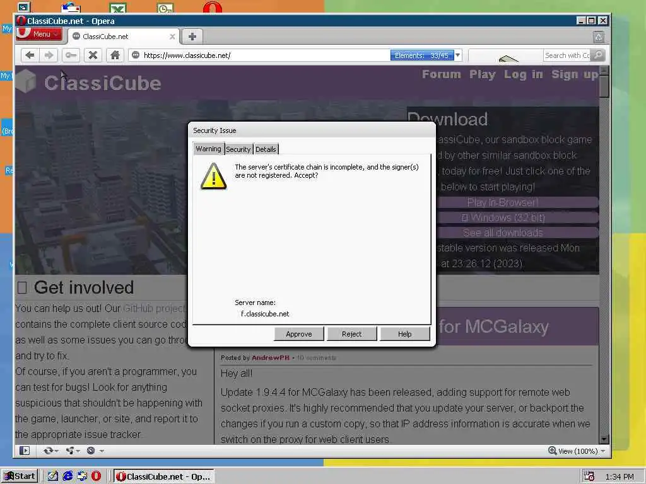Expand the address bar dropdown arrow
Viewport: 646px width, 484px height.
pyautogui.click(x=458, y=55)
